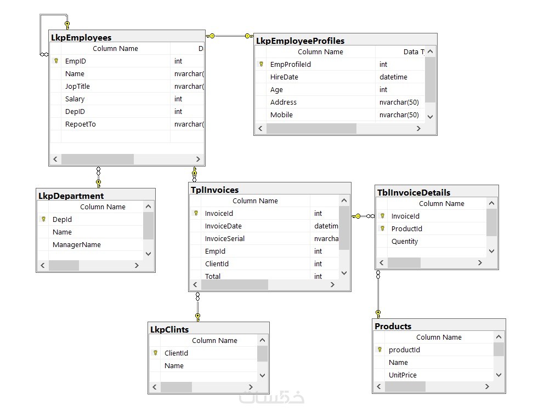This screenshot has width=544, height=412.
Task: Click up scroll arrow in TplInvoices table
Action: tap(344, 201)
